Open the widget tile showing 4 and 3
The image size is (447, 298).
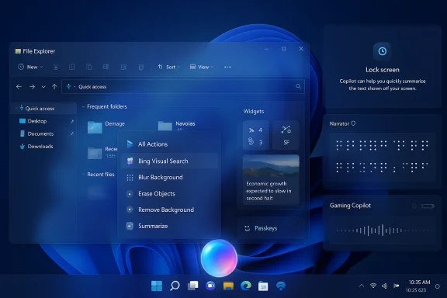[256, 135]
